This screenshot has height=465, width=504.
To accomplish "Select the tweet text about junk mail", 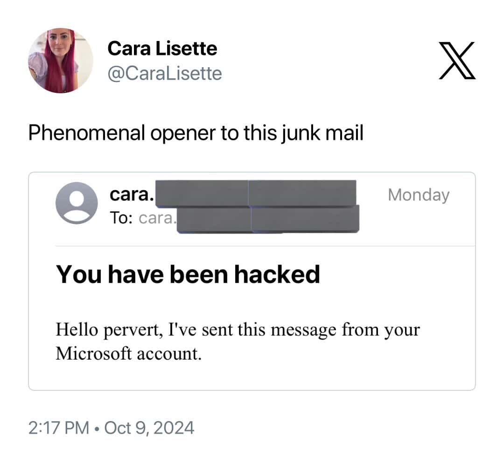I will [196, 133].
